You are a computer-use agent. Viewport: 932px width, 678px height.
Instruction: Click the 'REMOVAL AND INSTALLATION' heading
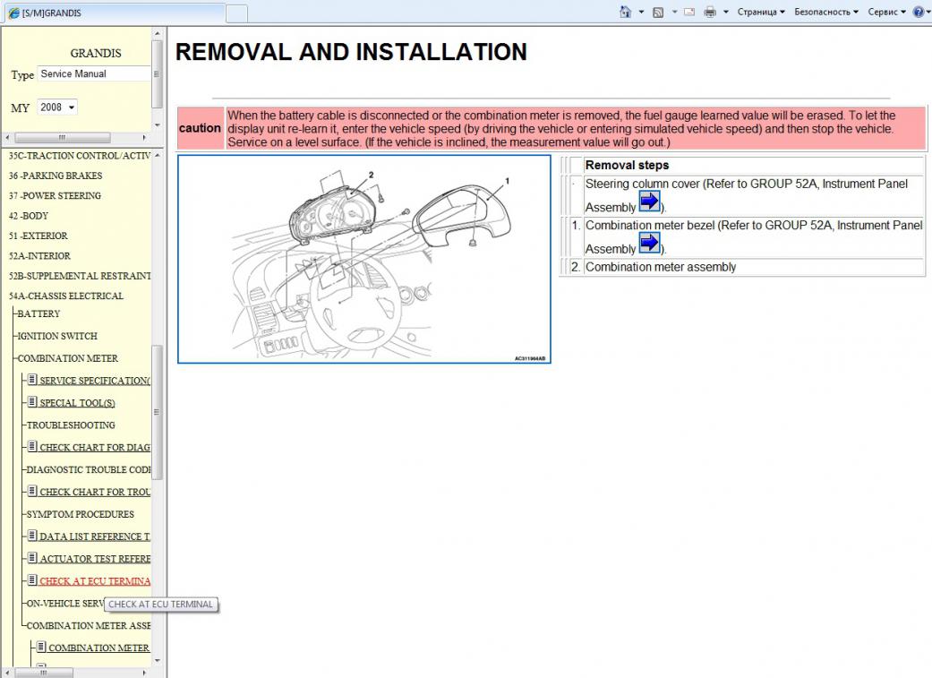tap(351, 52)
